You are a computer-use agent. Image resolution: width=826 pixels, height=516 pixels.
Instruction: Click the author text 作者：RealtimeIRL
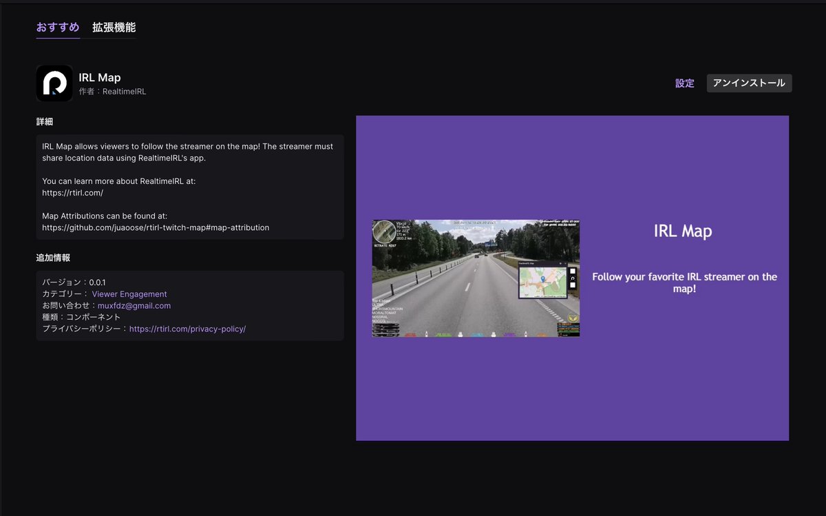pos(112,92)
